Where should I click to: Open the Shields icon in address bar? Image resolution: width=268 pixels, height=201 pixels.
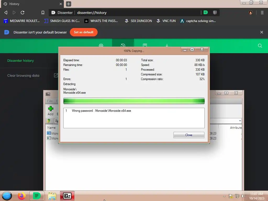coord(215,12)
